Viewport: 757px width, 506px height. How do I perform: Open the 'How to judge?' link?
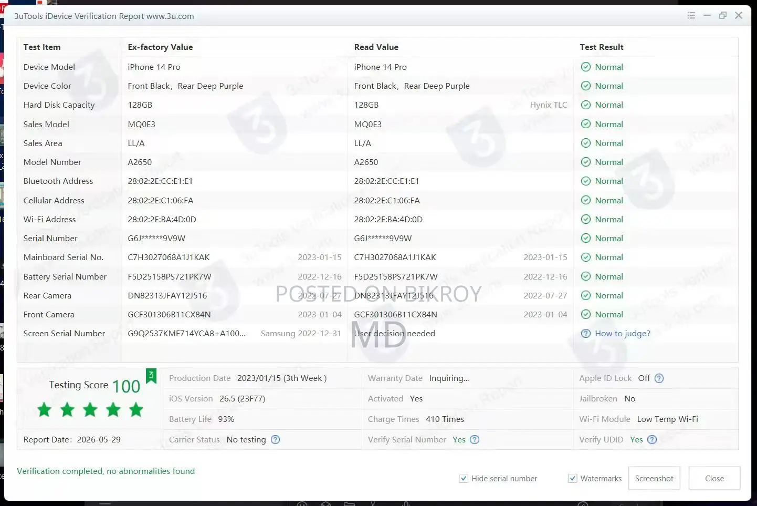[x=623, y=333]
